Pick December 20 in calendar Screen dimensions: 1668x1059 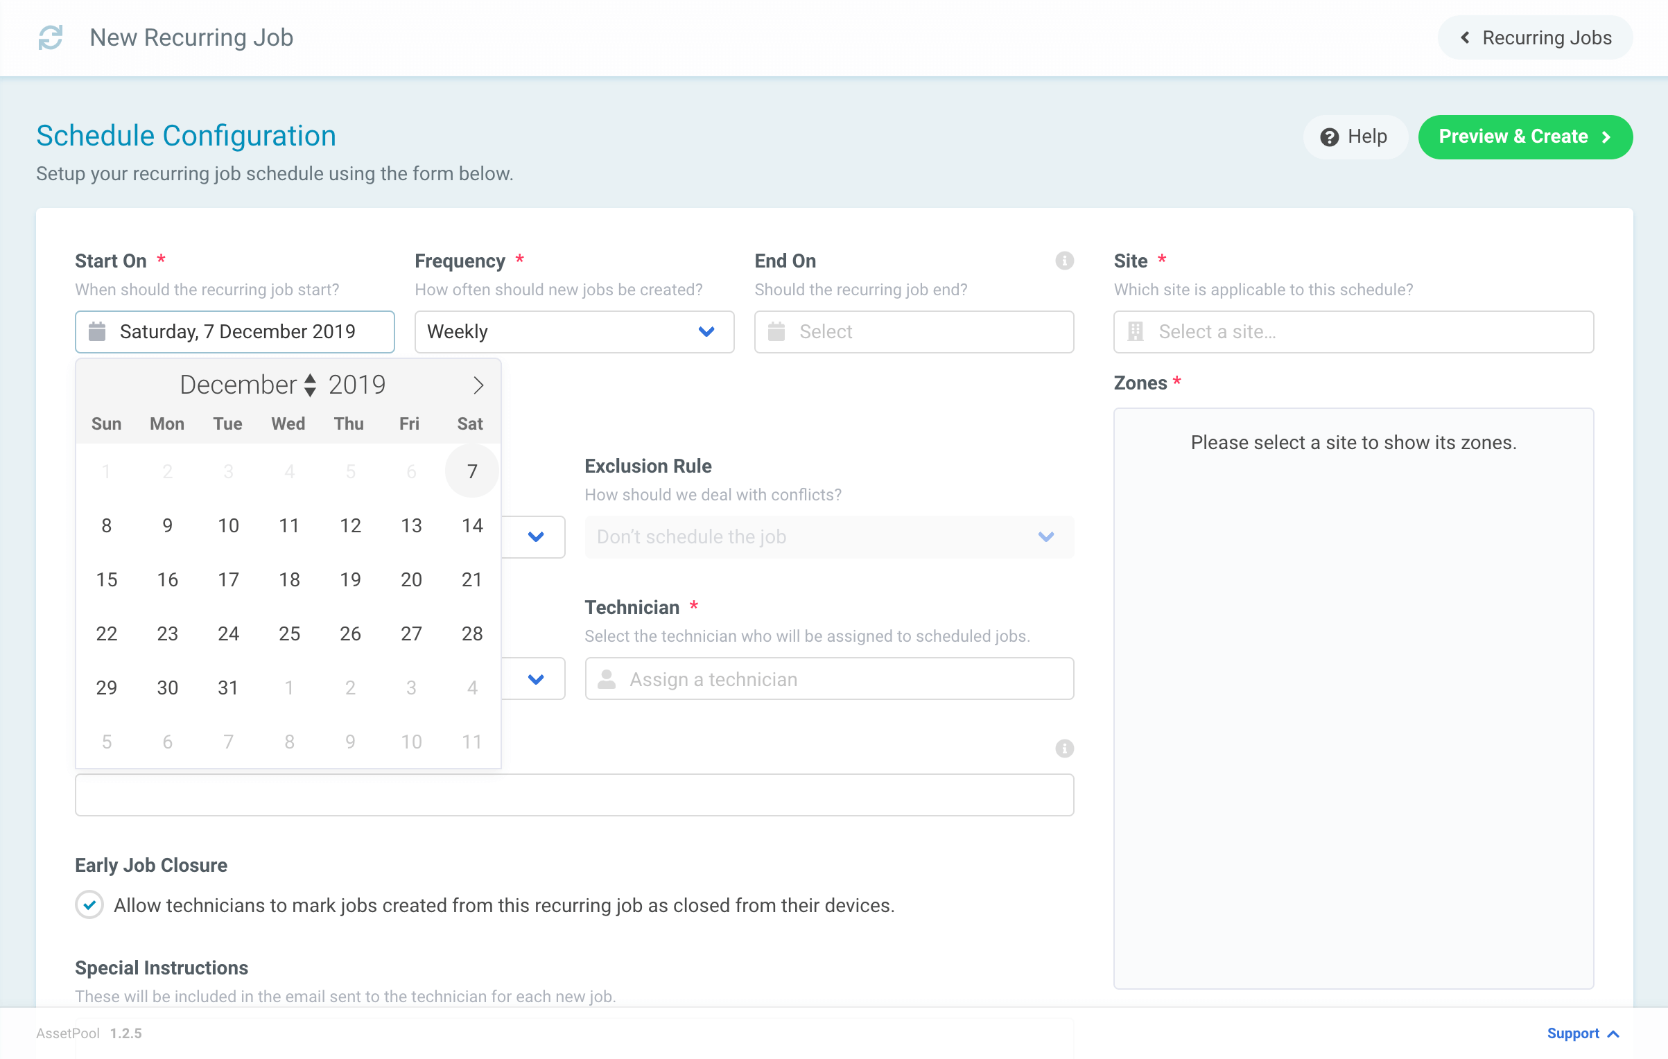tap(411, 579)
